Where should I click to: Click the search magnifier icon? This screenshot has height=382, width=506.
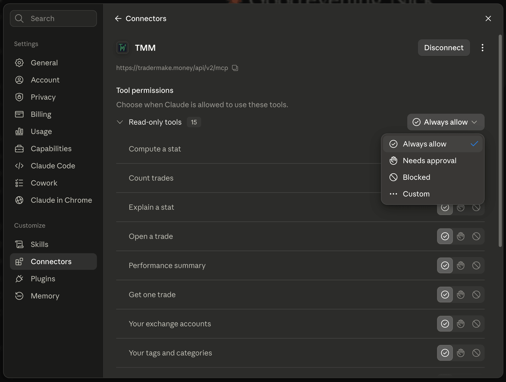pos(19,18)
